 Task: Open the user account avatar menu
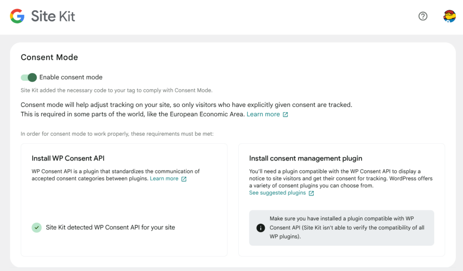[449, 16]
